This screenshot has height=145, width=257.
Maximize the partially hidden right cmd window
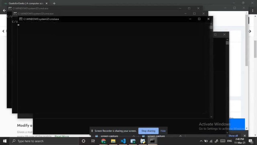(x=215, y=34)
